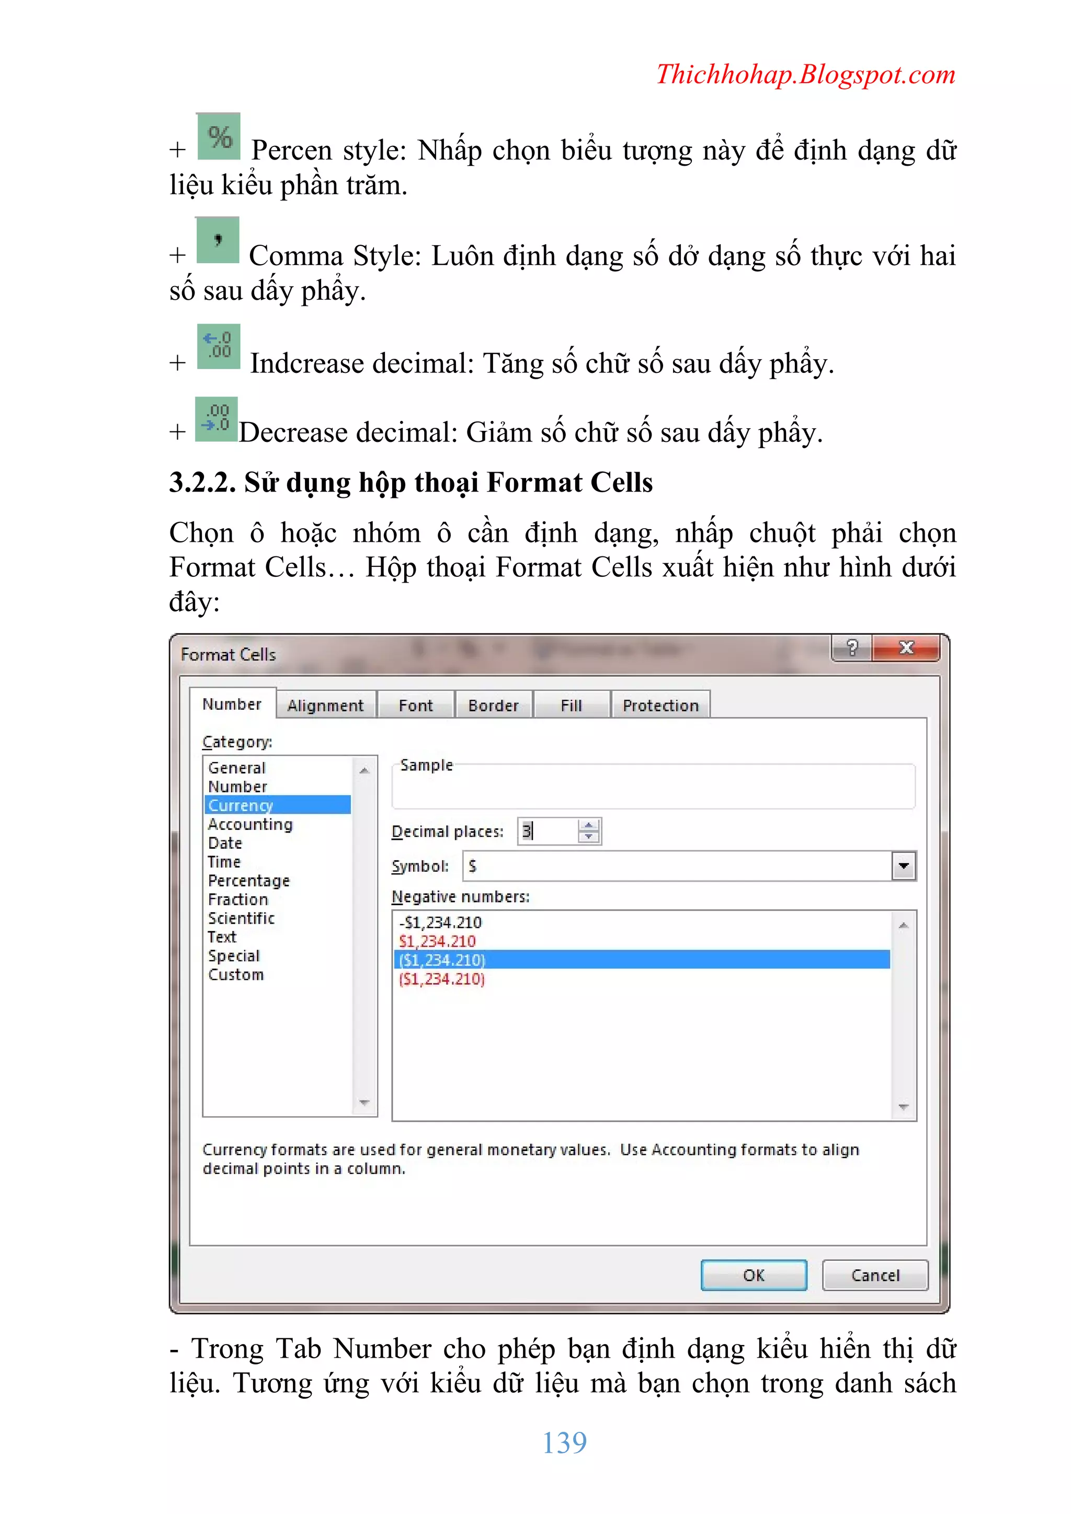Click the Decimal places input field
This screenshot has height=1514, width=1071.
click(548, 831)
